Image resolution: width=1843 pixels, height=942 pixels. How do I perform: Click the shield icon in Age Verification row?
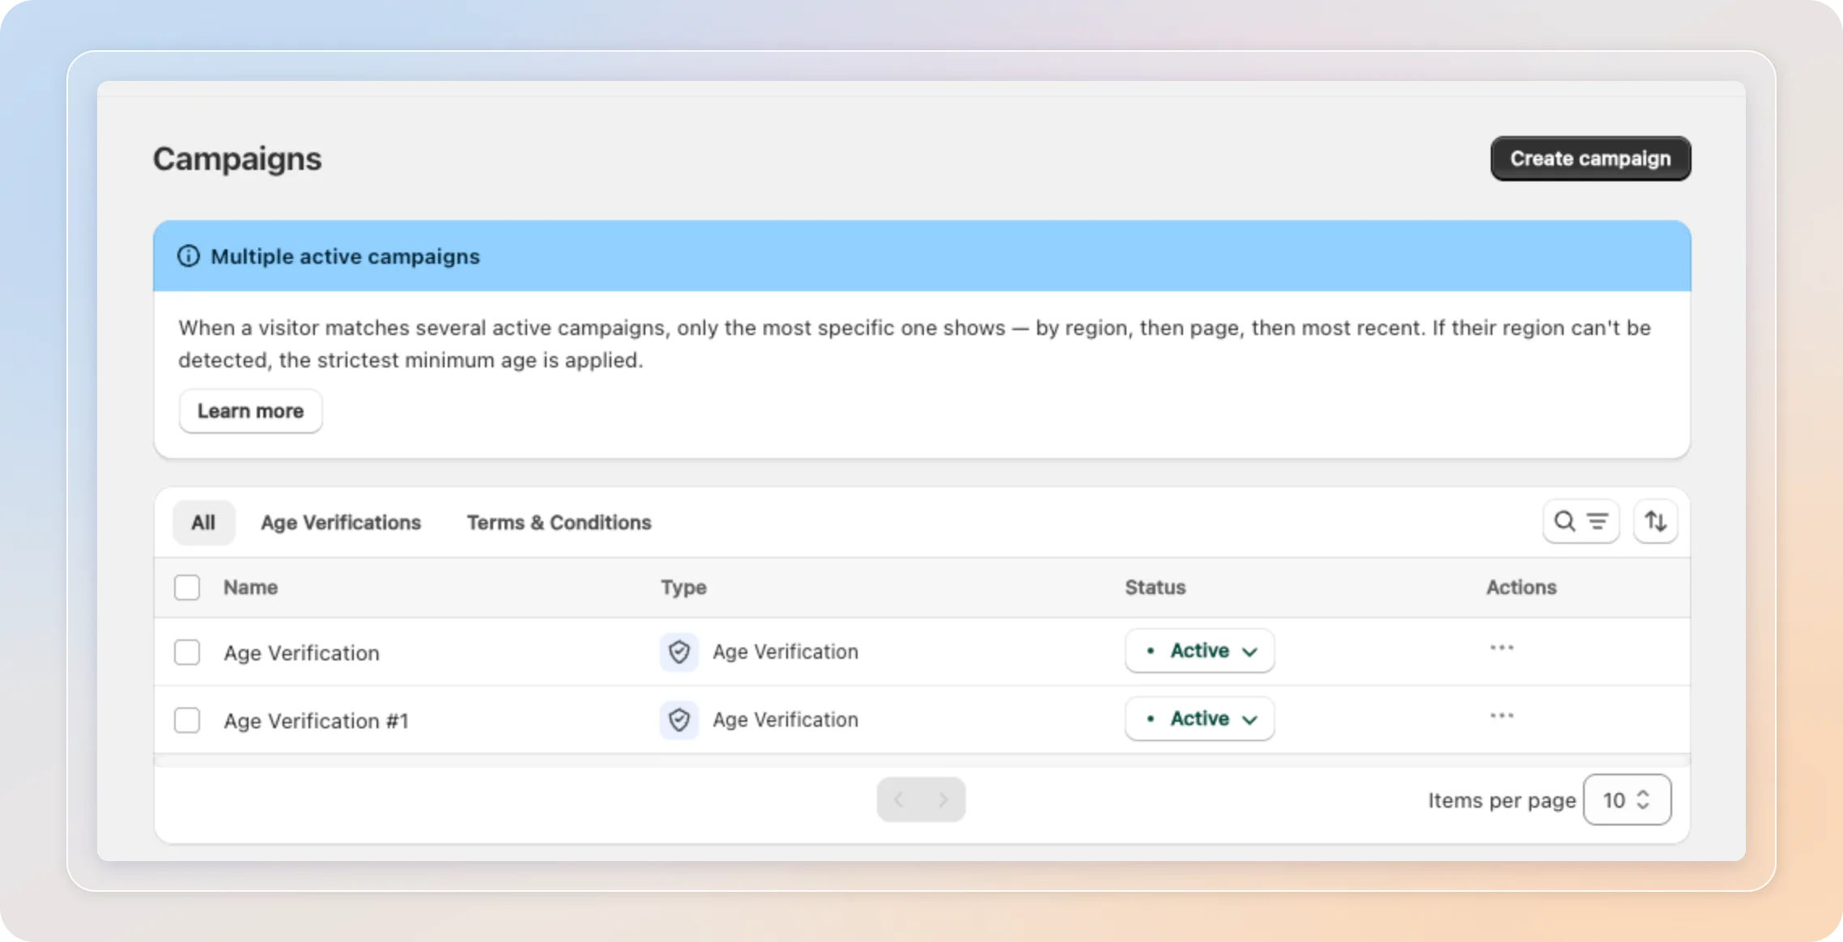[x=679, y=651]
